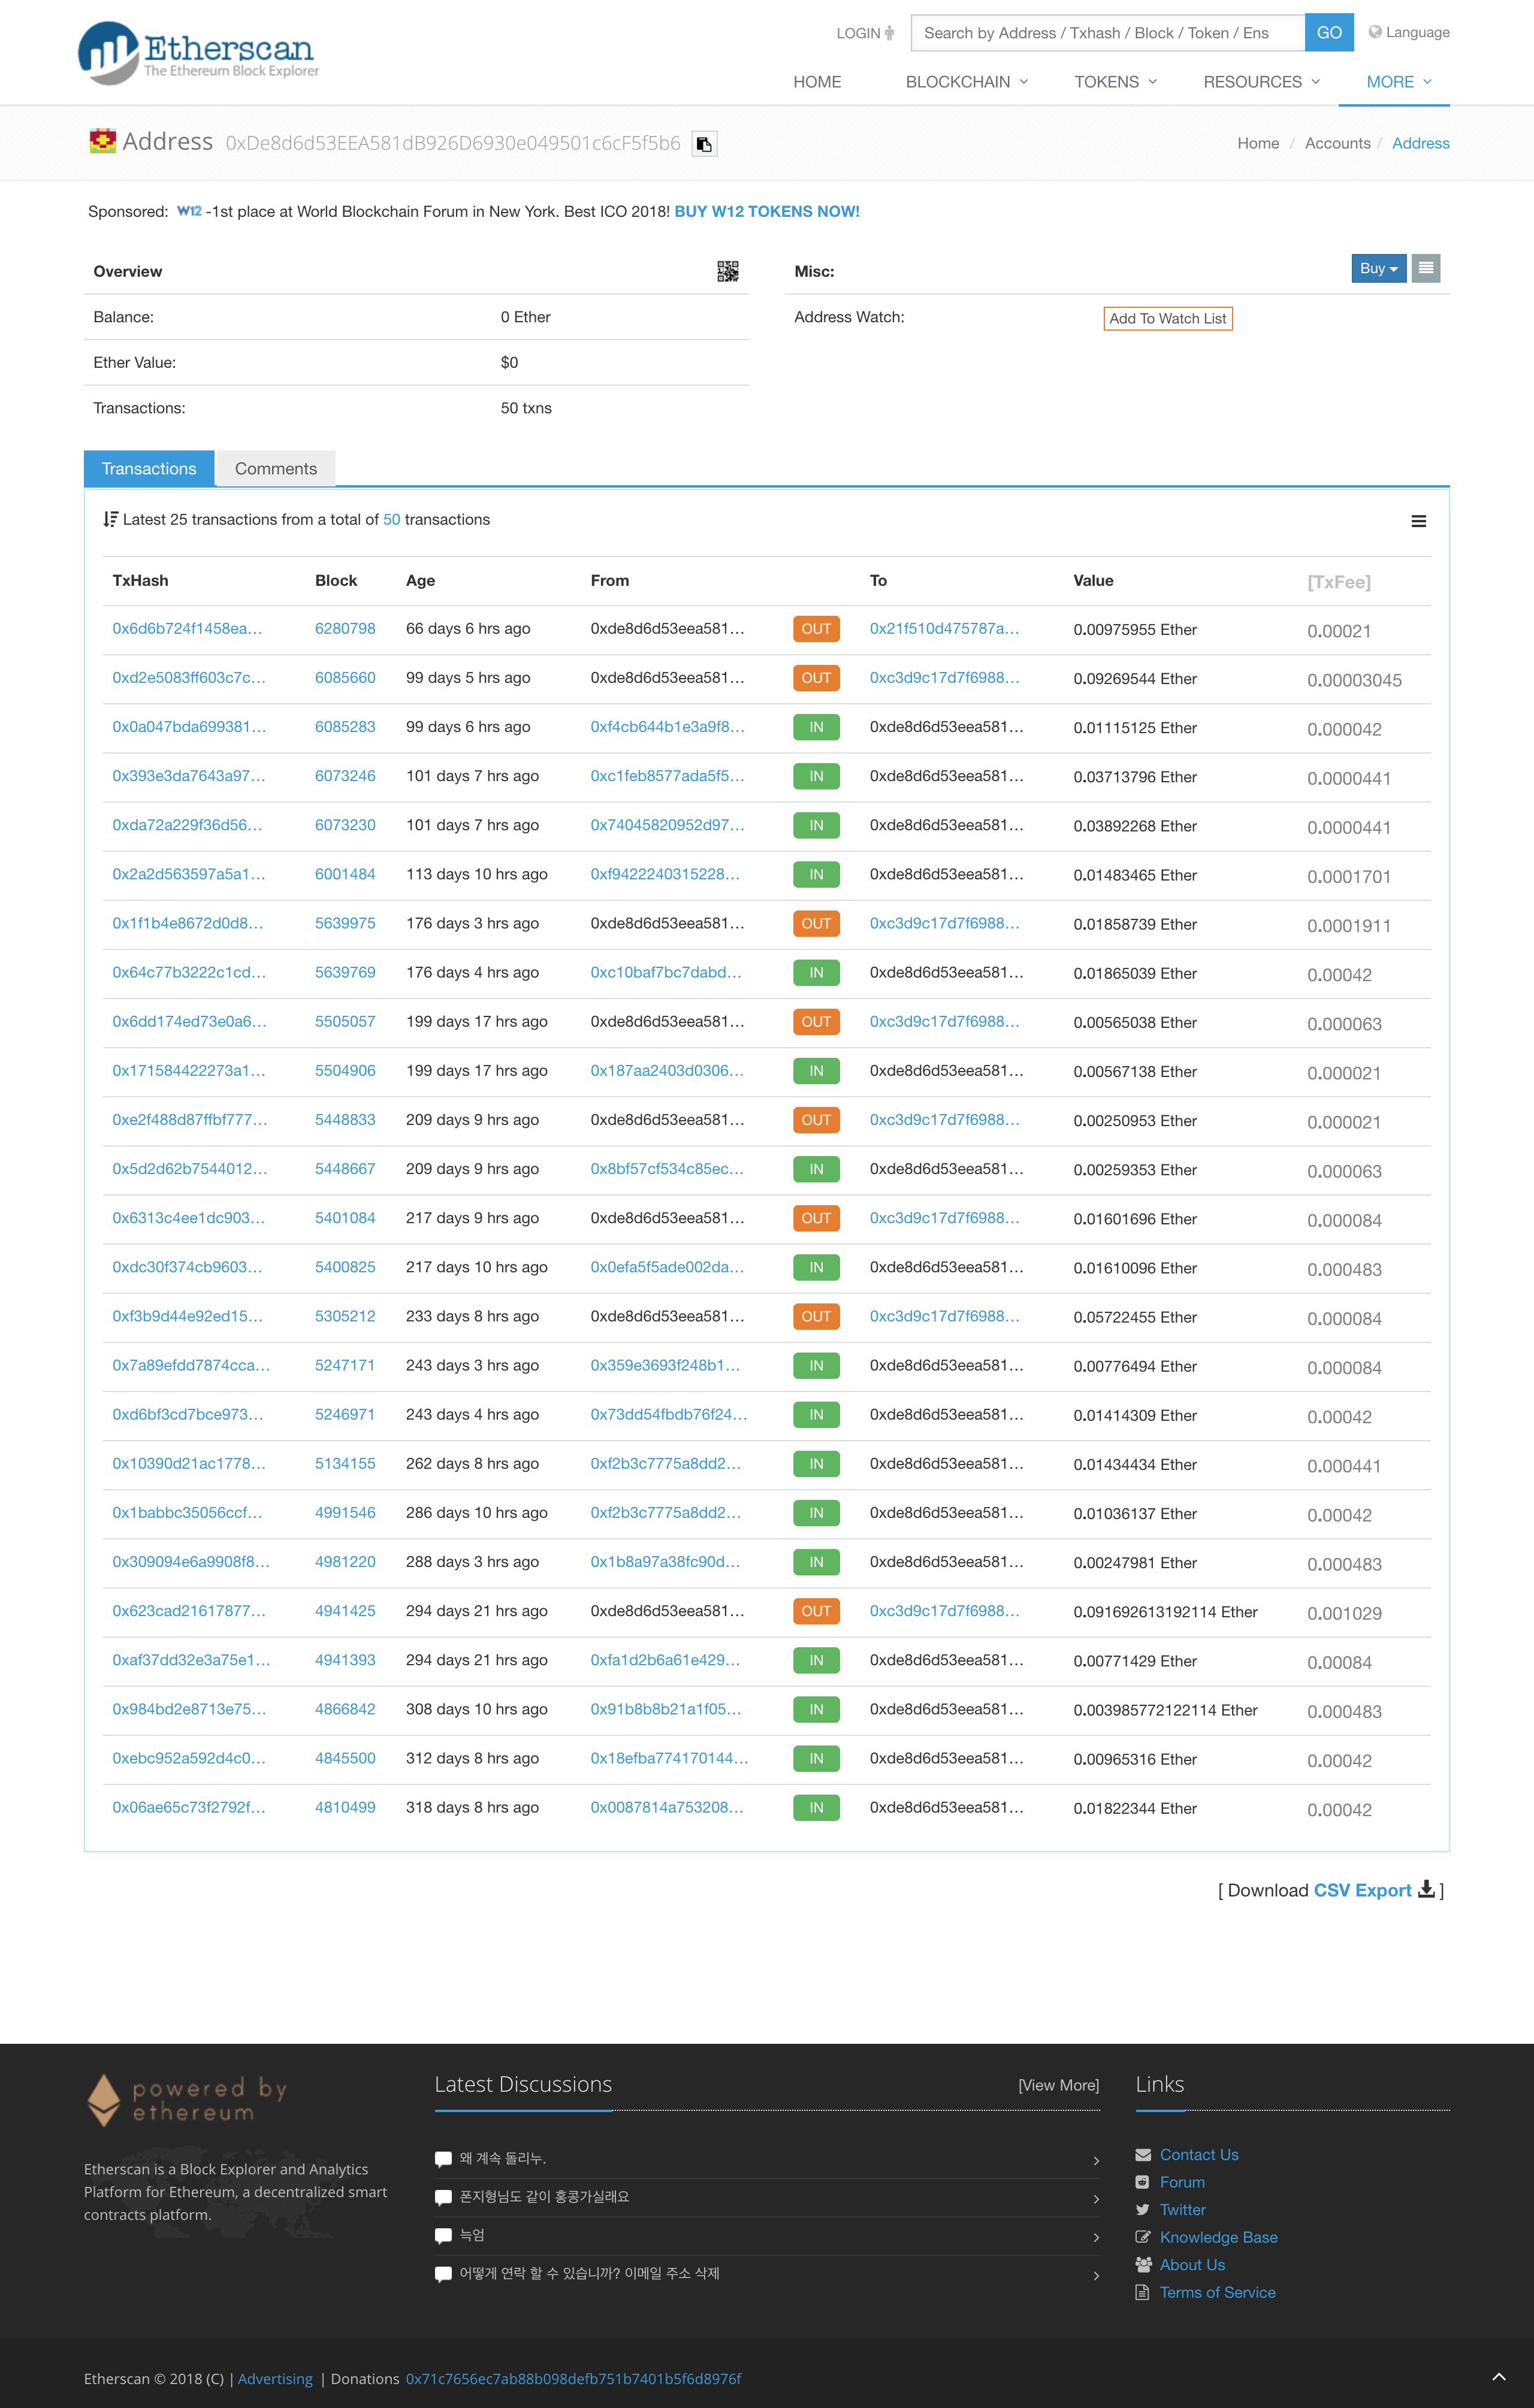Toggle the [TxFee] column header
Screen dimensions: 1534x2408
1338,582
